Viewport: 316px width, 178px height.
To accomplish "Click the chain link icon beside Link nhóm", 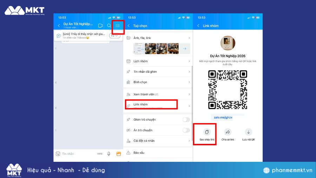I will [129, 106].
